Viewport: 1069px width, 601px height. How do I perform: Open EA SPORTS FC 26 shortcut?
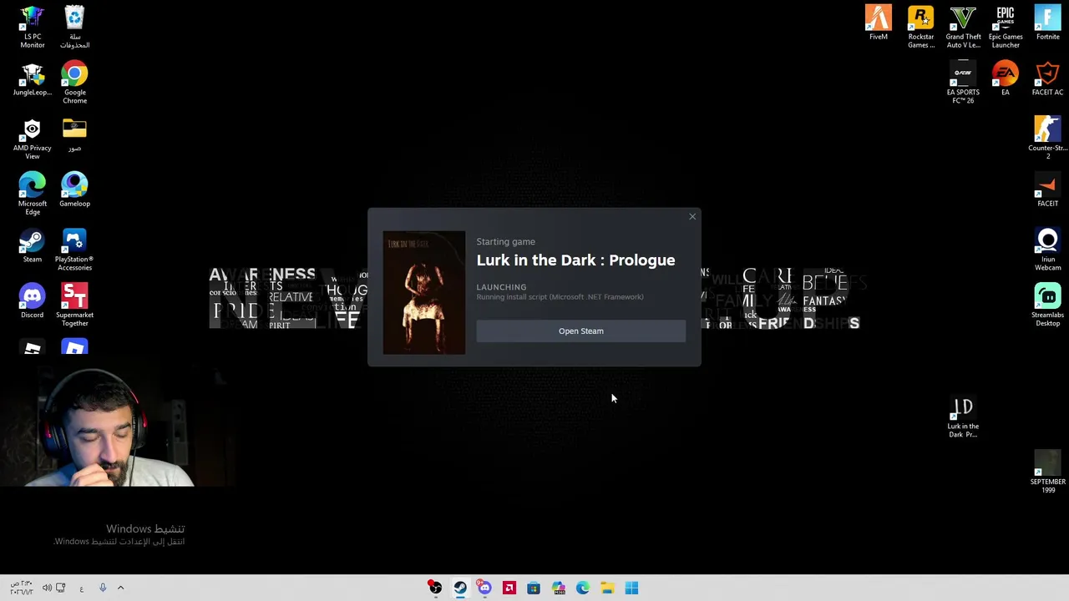(963, 83)
